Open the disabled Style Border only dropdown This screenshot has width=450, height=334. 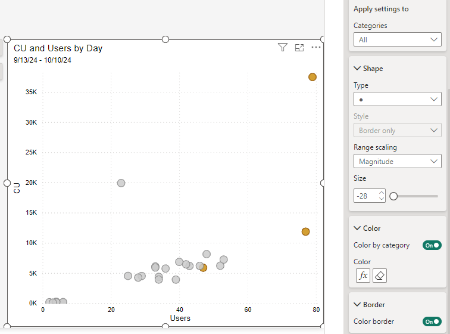398,131
